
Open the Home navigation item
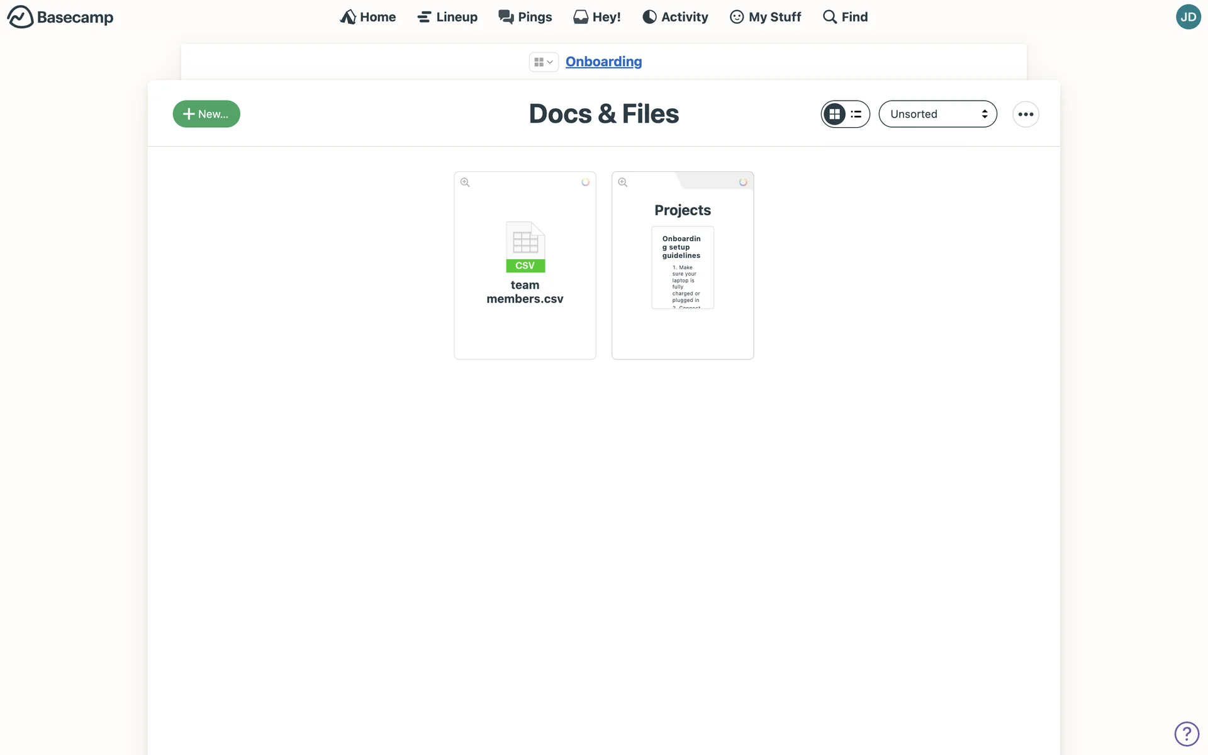(x=367, y=17)
